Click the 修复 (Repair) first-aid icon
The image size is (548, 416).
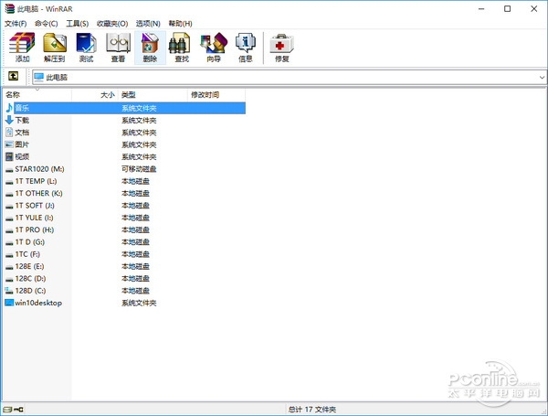281,45
